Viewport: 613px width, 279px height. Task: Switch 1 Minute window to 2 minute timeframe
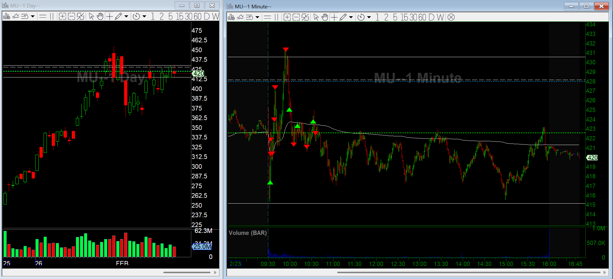[386, 17]
